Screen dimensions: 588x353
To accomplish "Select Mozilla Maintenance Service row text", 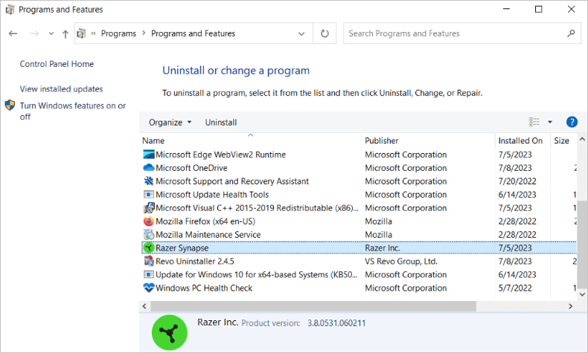I will (x=208, y=235).
